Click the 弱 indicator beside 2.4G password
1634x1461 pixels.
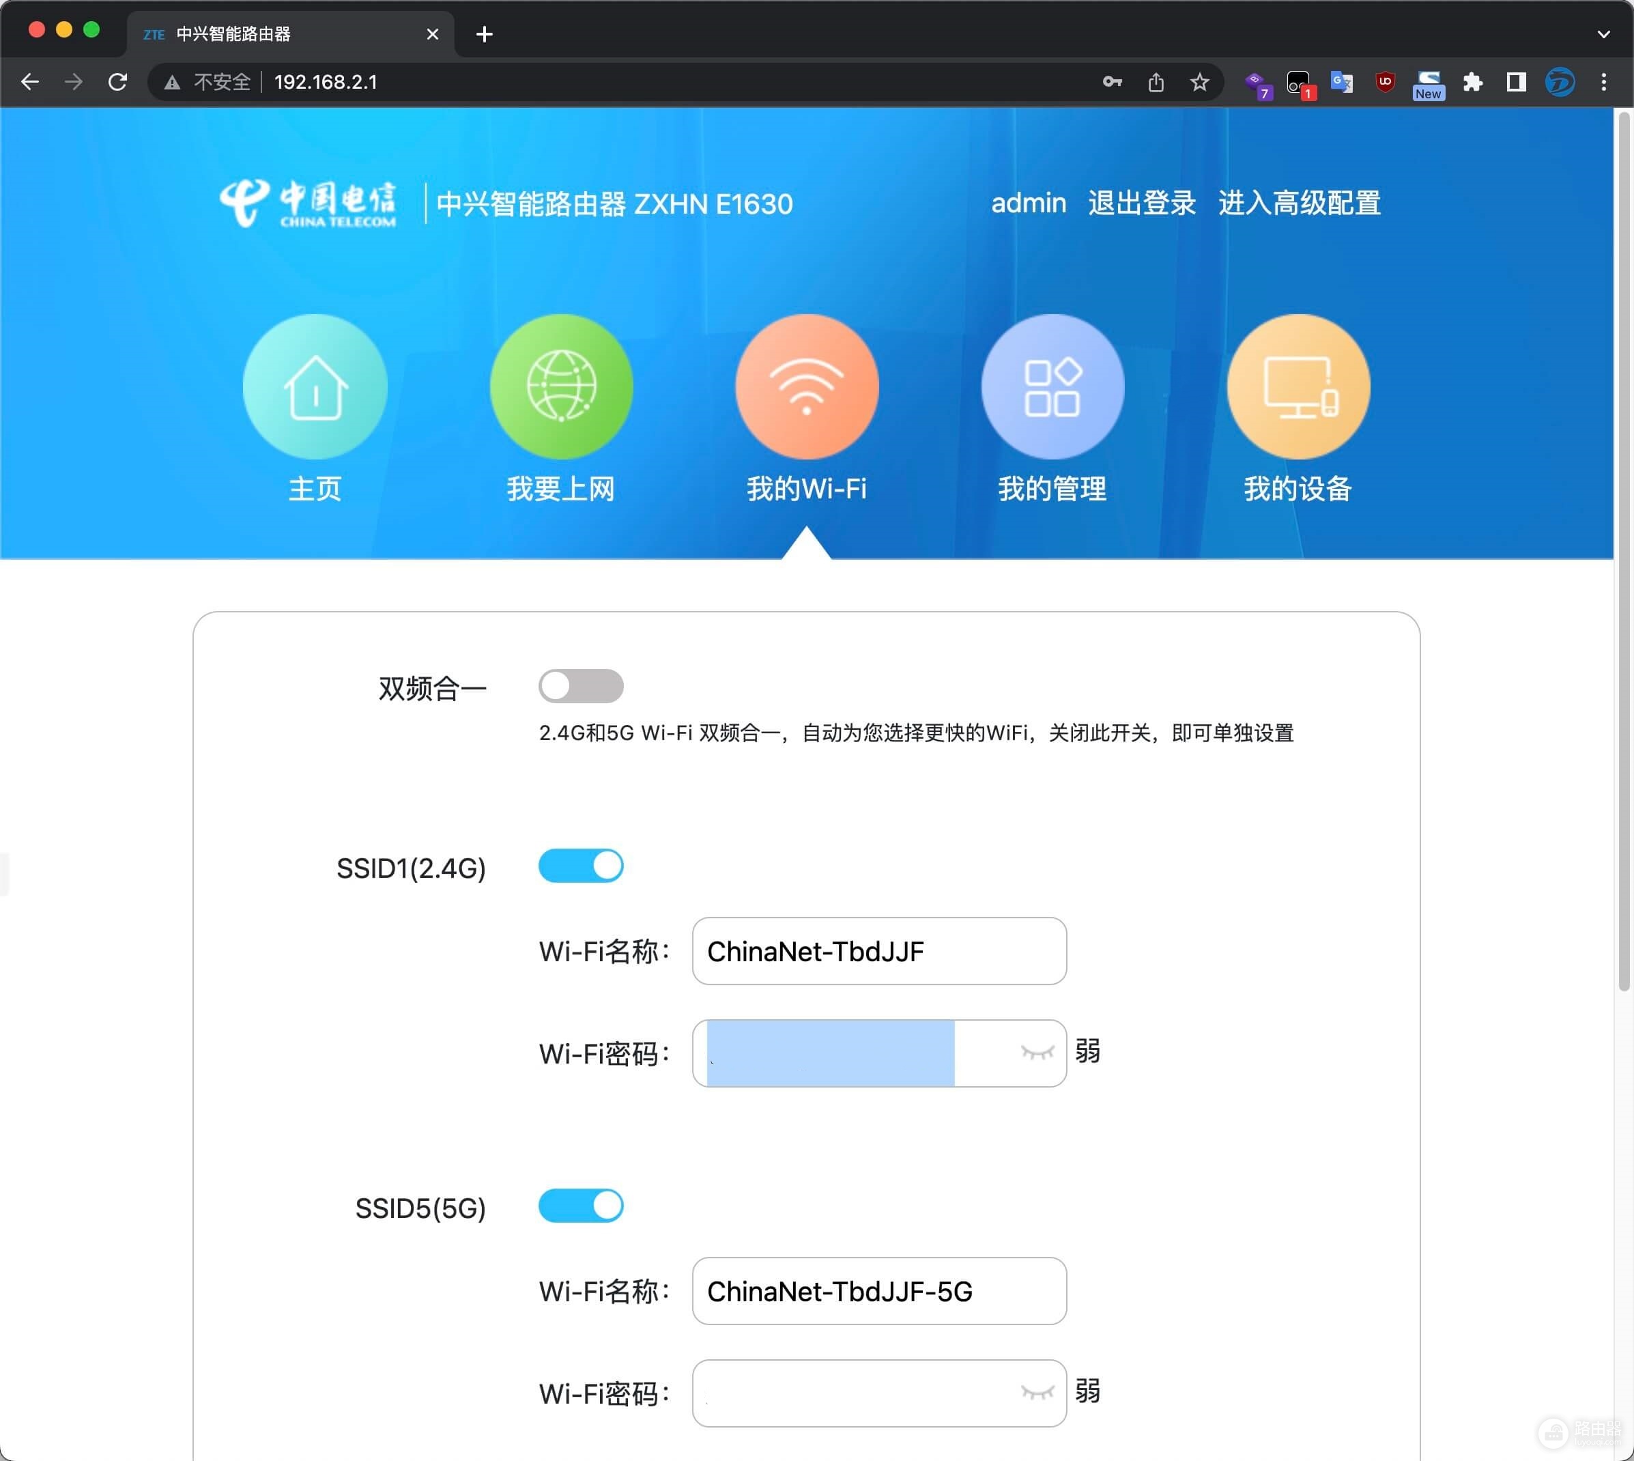point(1087,1050)
